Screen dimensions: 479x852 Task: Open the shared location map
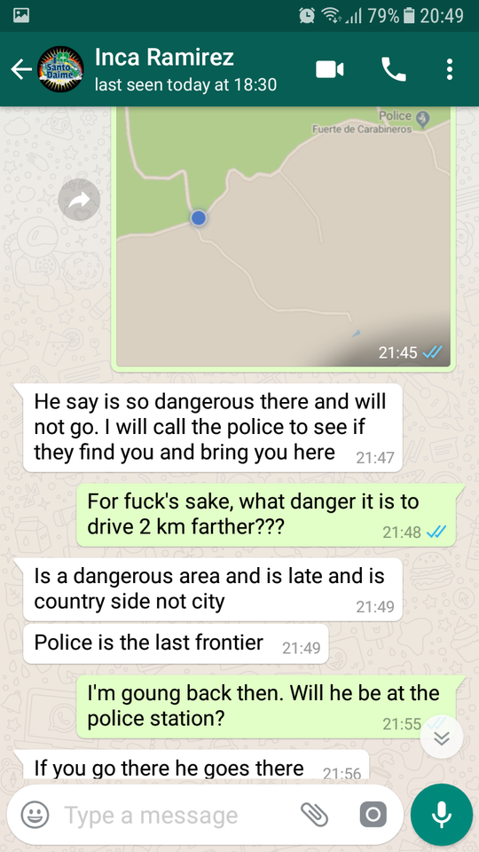tap(284, 237)
